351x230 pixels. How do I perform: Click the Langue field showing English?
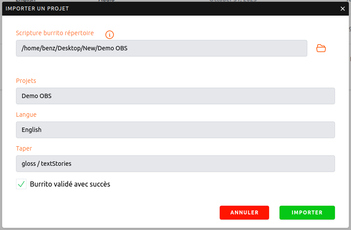tap(175, 130)
